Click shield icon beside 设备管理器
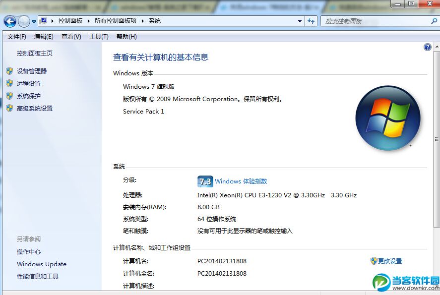Image resolution: width=440 pixels, height=295 pixels. click(9, 71)
